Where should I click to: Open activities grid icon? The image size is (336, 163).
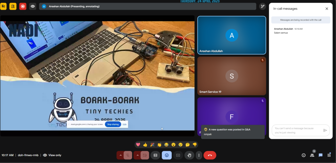329,155
